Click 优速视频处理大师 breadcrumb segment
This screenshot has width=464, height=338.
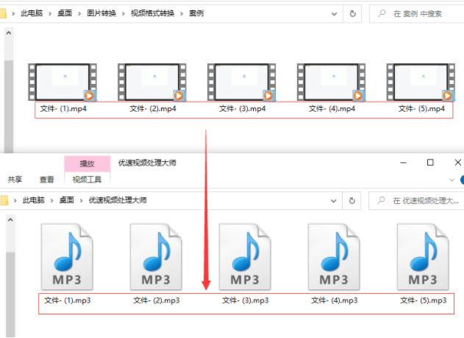[118, 200]
